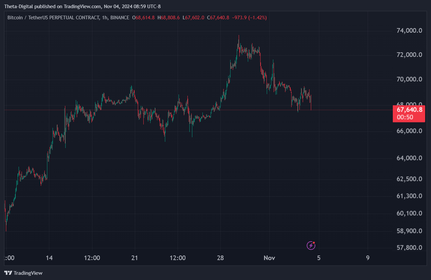Click the purple lightning bolt icon
431x280 pixels.
tap(311, 245)
